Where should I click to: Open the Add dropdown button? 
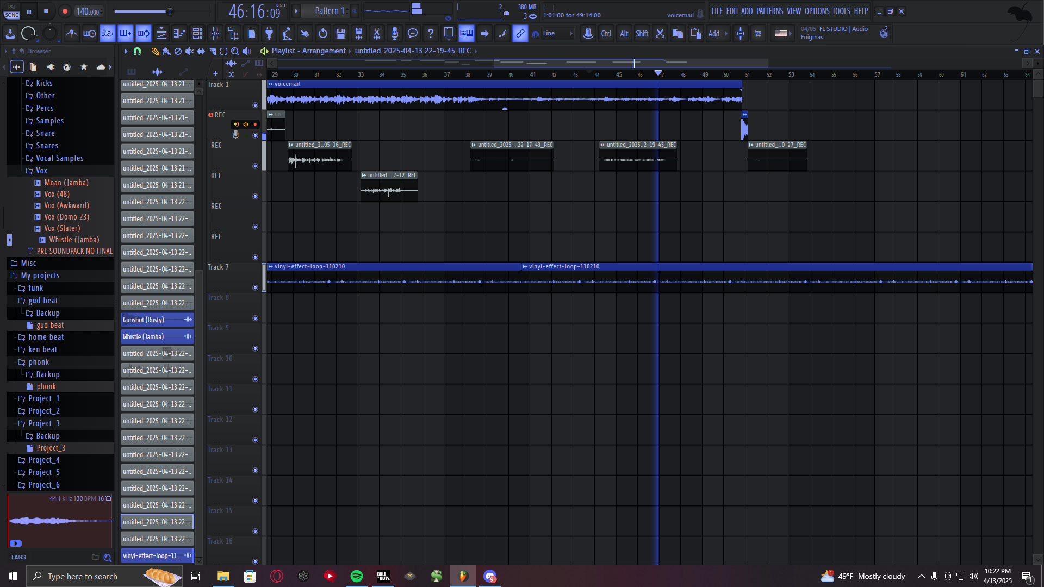(x=717, y=34)
